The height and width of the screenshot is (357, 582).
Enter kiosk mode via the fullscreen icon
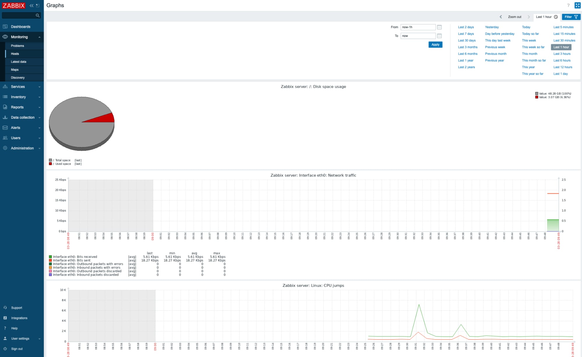click(577, 5)
